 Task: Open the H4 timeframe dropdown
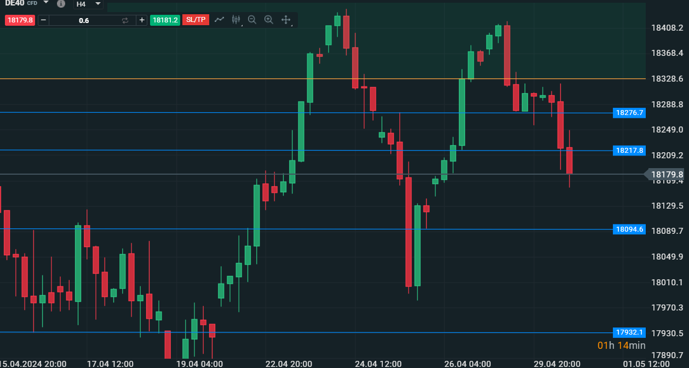point(89,4)
